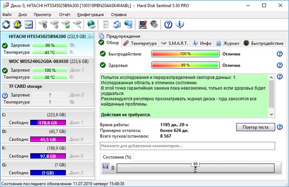Open help via the toolbar question mark icon

tap(168, 24)
